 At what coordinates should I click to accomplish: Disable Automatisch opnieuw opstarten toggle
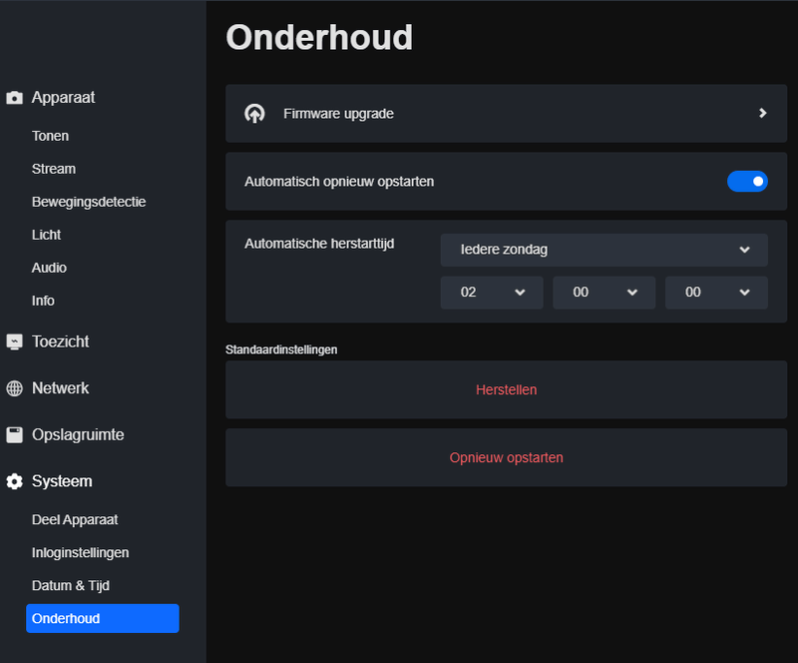click(x=748, y=181)
